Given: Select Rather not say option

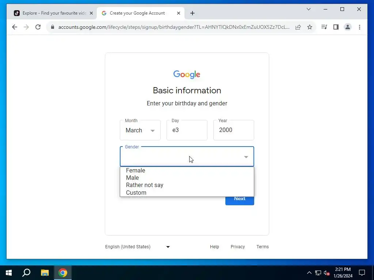Looking at the screenshot, I should pyautogui.click(x=187, y=185).
